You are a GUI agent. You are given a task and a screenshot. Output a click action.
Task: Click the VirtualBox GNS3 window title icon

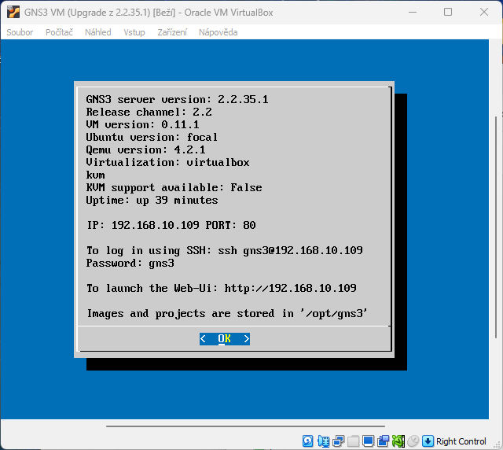(13, 13)
